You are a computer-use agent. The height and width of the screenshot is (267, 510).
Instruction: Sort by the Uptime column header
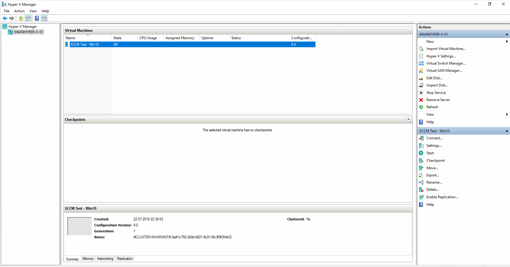pos(214,38)
